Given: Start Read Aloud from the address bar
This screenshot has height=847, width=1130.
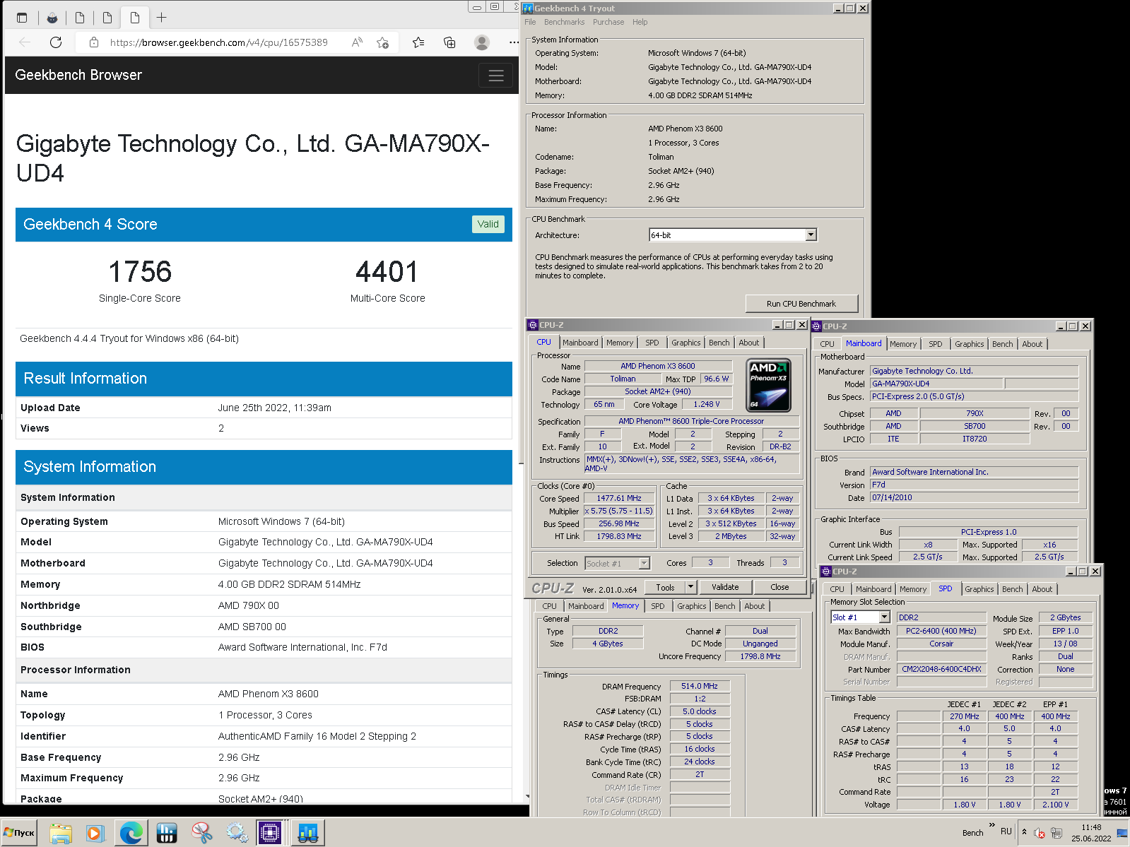Looking at the screenshot, I should point(357,42).
